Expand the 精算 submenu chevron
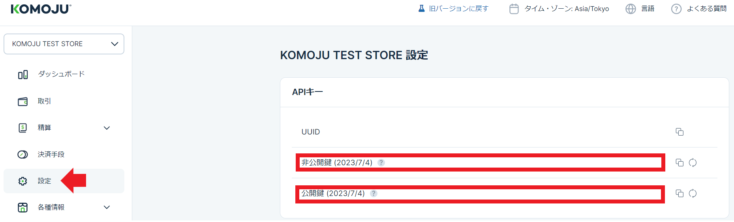The width and height of the screenshot is (734, 222). pyautogui.click(x=107, y=128)
